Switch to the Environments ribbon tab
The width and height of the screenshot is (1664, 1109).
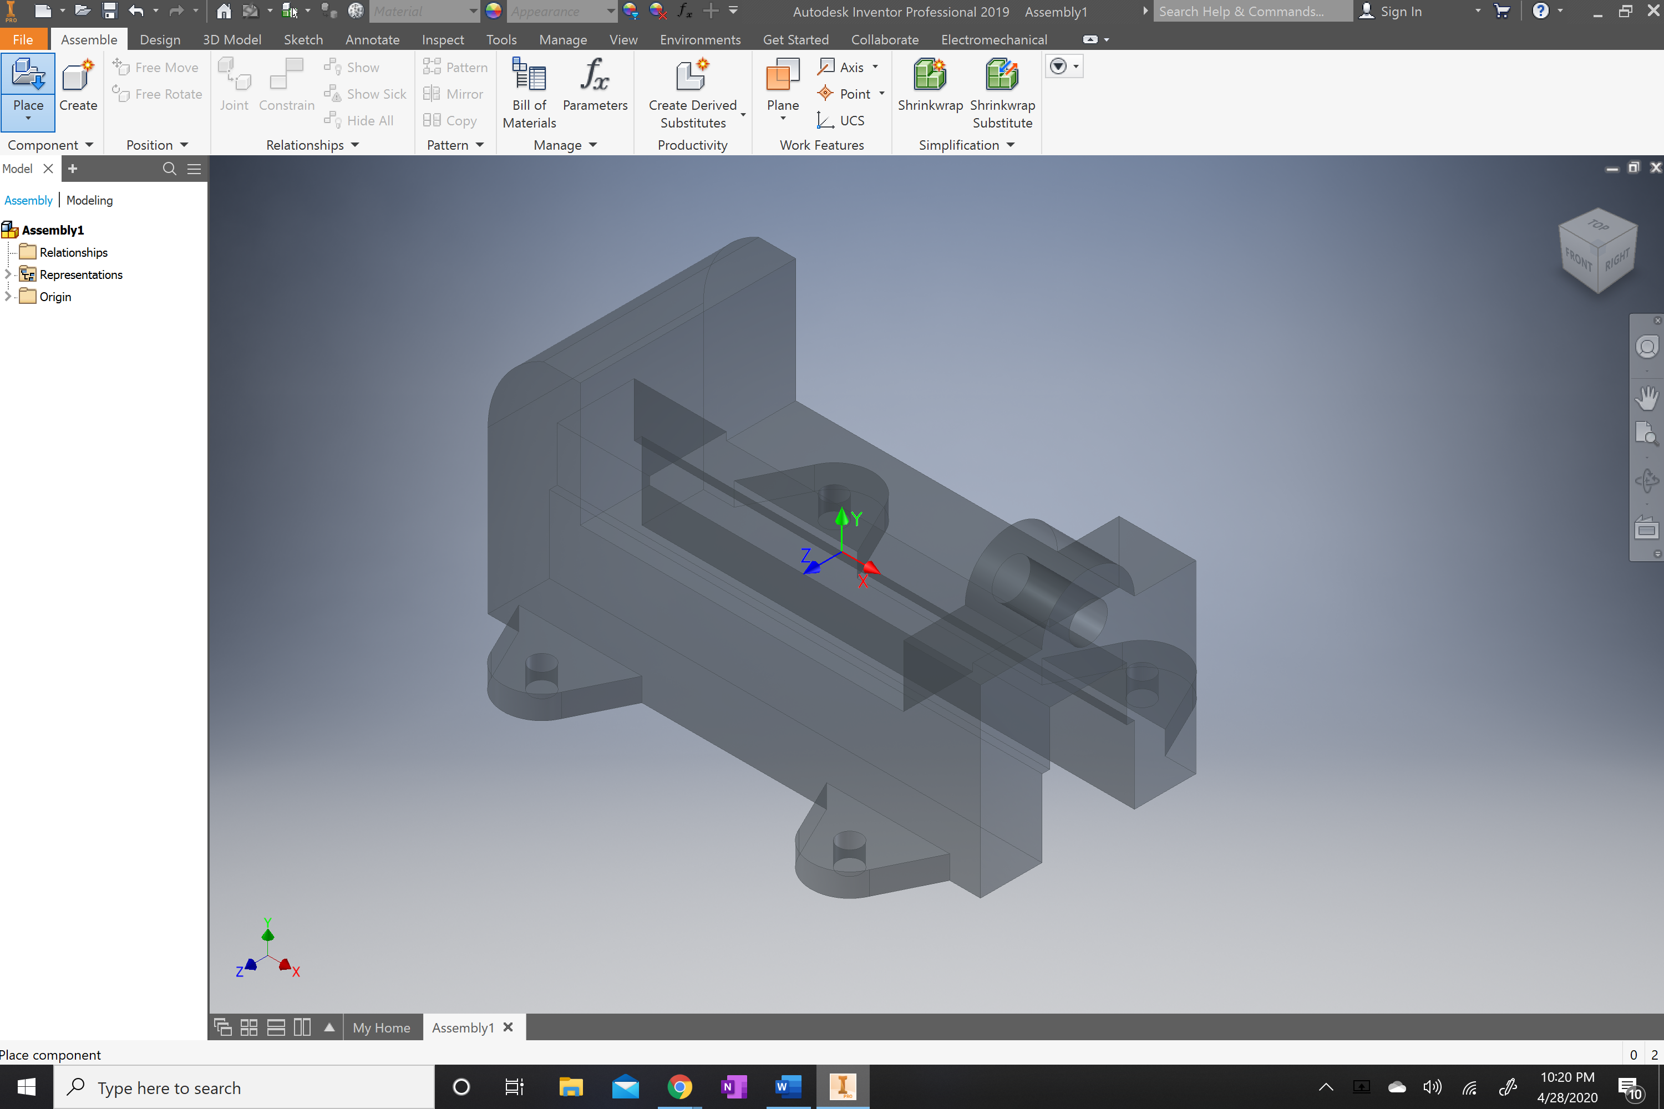[701, 39]
